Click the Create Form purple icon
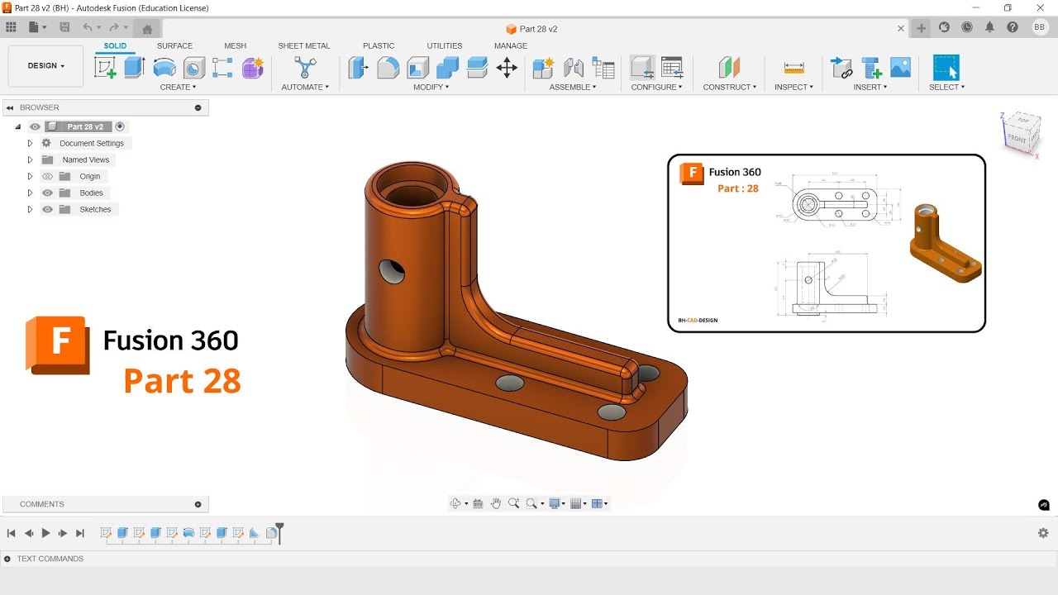 [253, 68]
